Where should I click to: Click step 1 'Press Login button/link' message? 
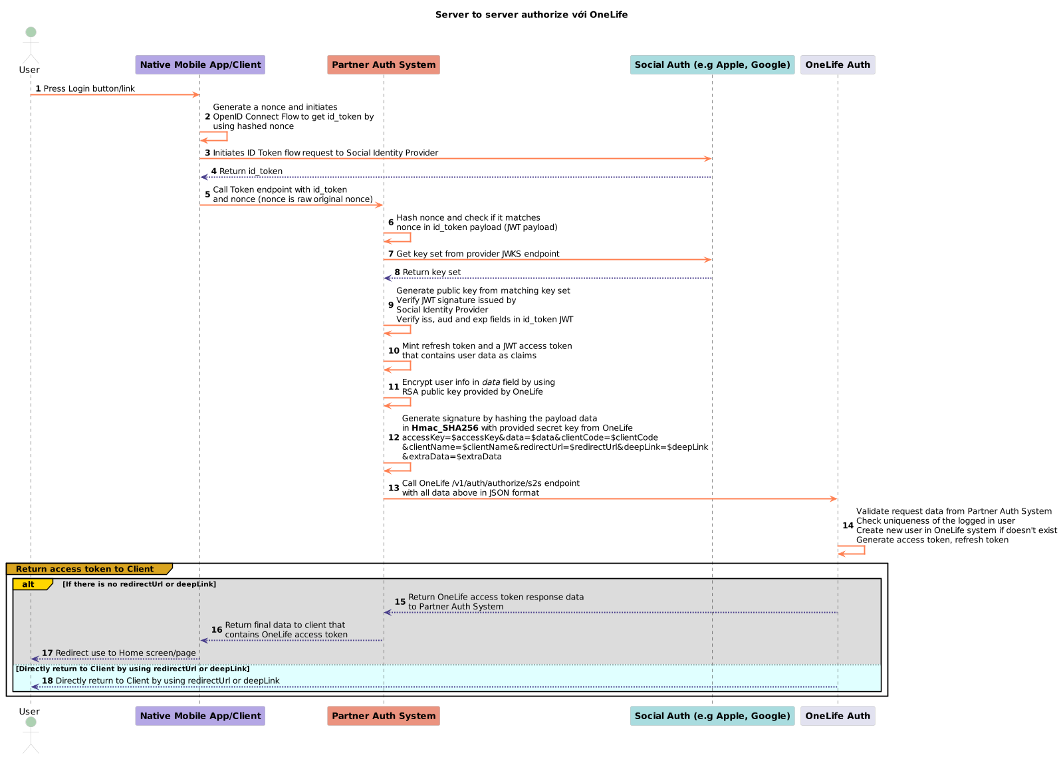(89, 89)
